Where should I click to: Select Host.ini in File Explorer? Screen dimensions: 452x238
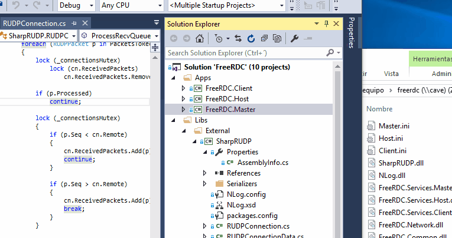pos(391,138)
